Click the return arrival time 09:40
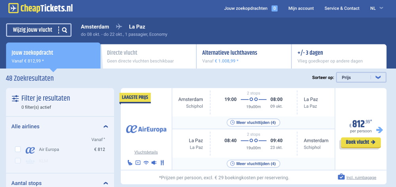 point(276,141)
